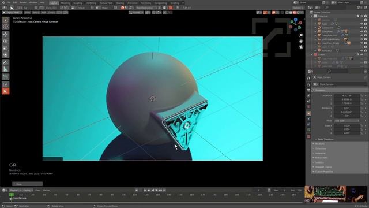Open the viewport Object menu

click(x=51, y=13)
